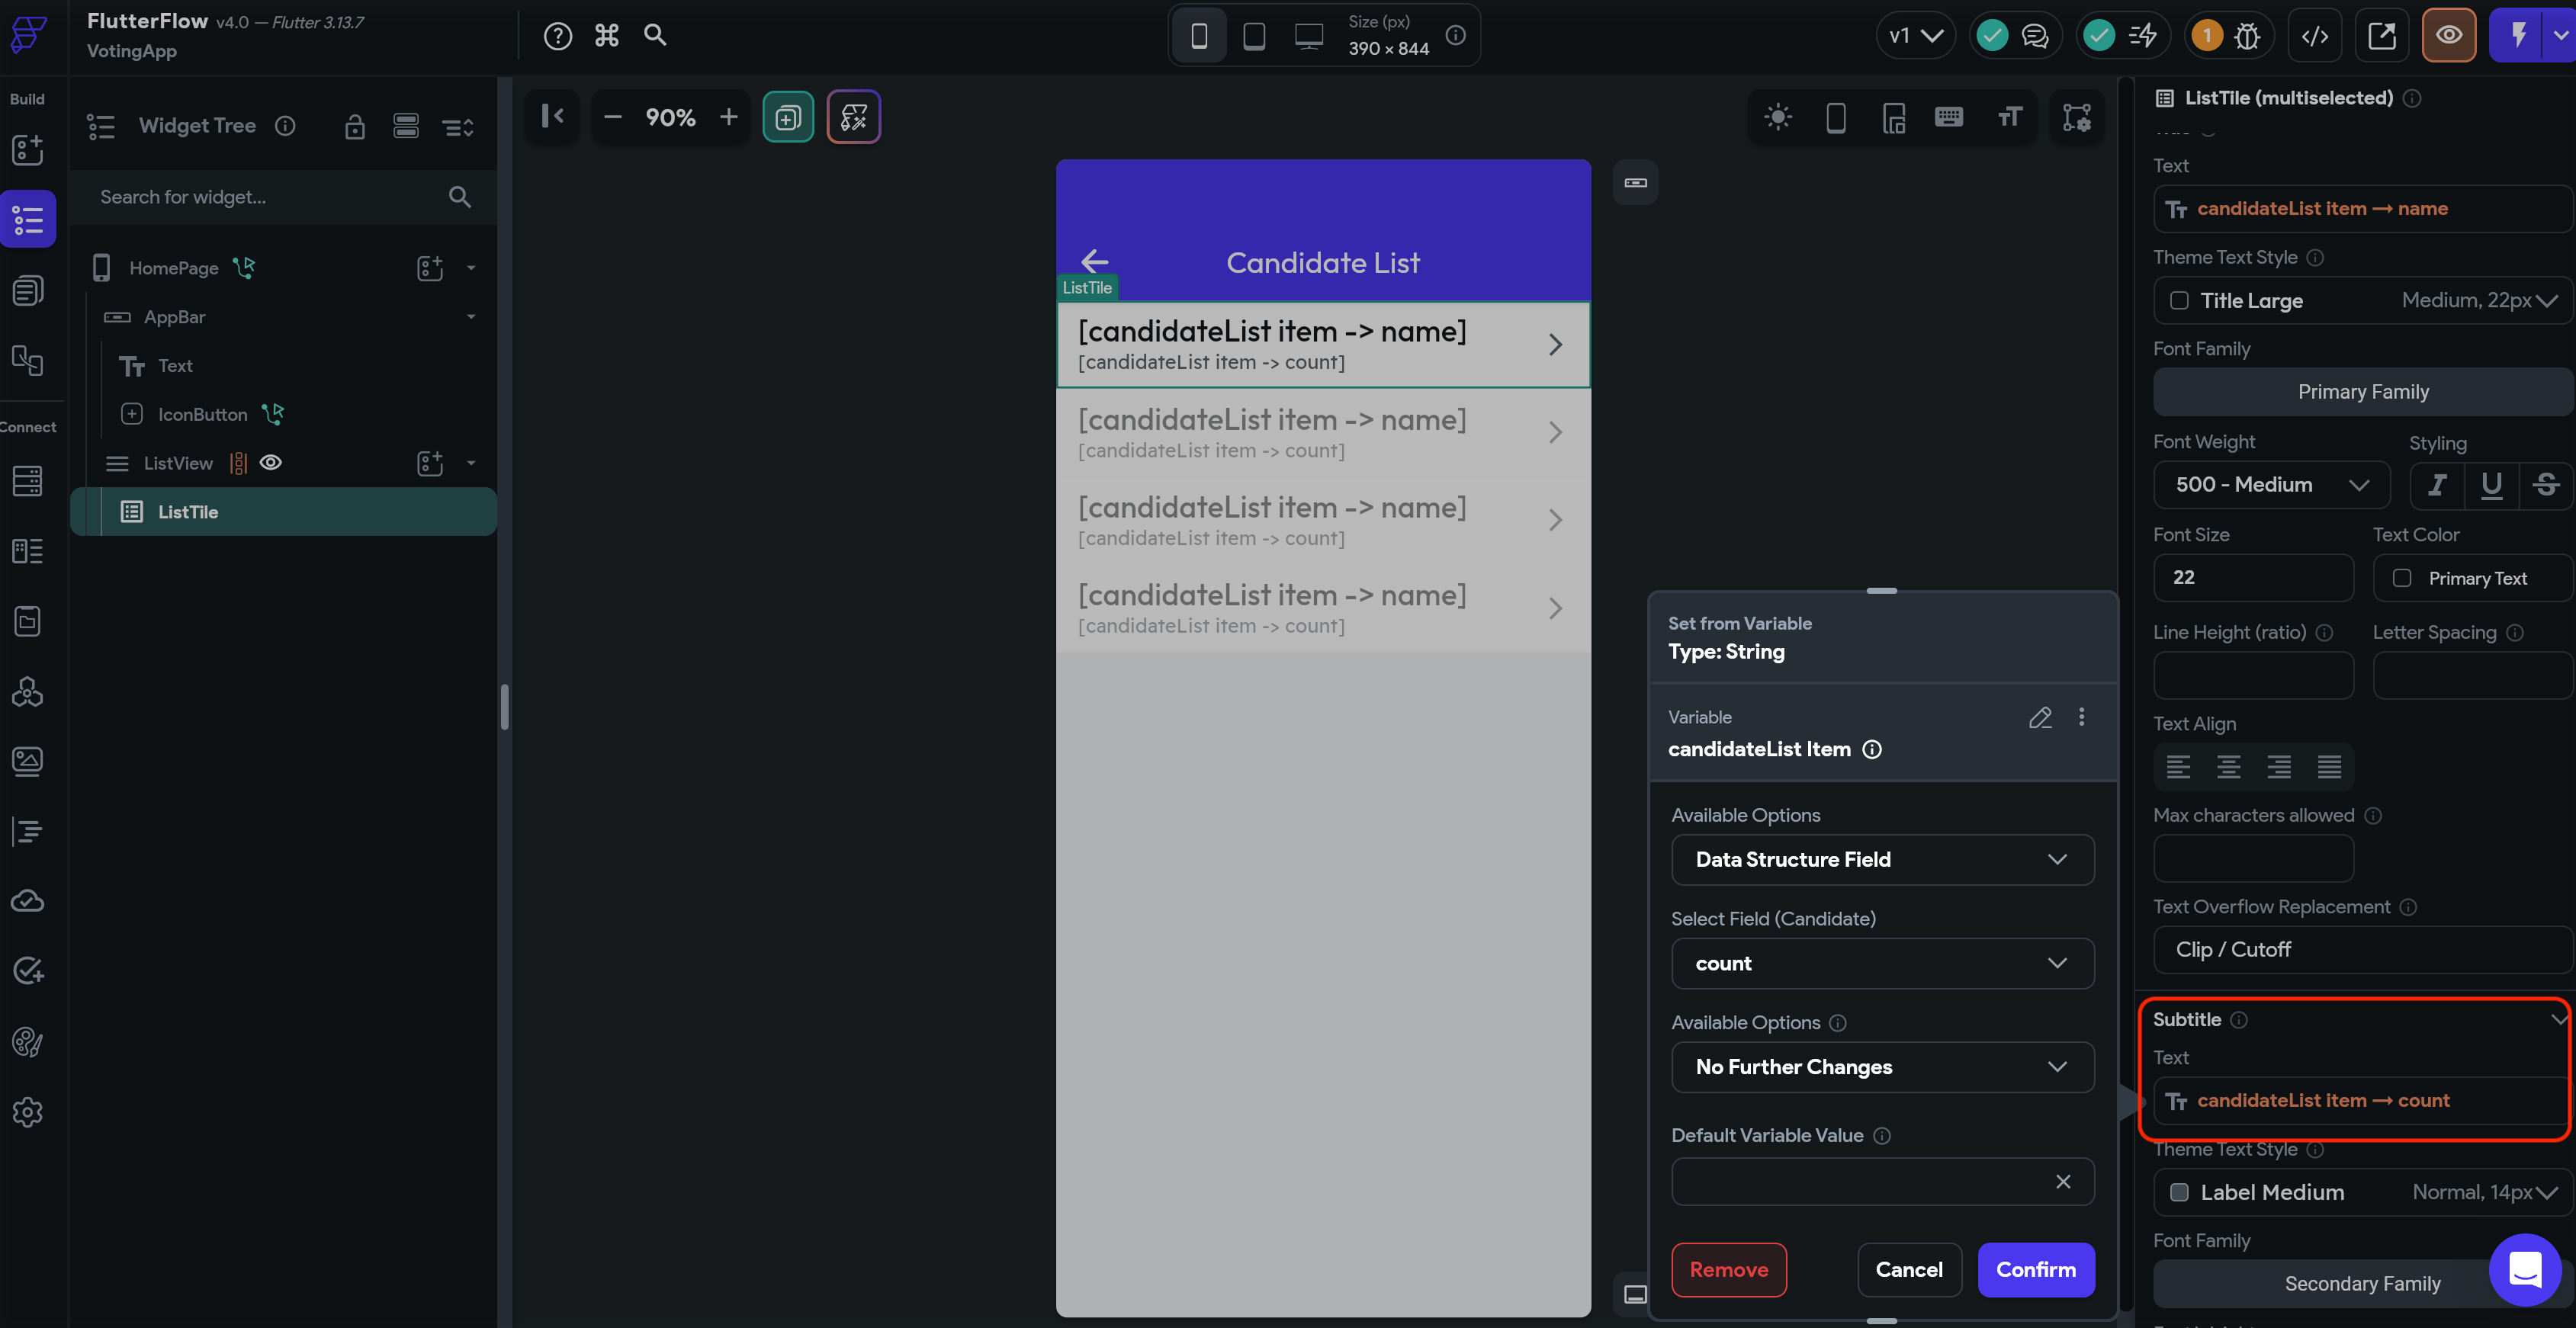Open the app settings gear icon
Viewport: 2576px width, 1328px height.
[28, 1111]
